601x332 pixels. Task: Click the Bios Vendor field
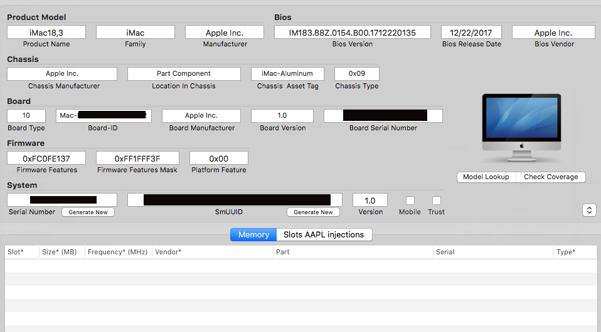click(x=553, y=33)
